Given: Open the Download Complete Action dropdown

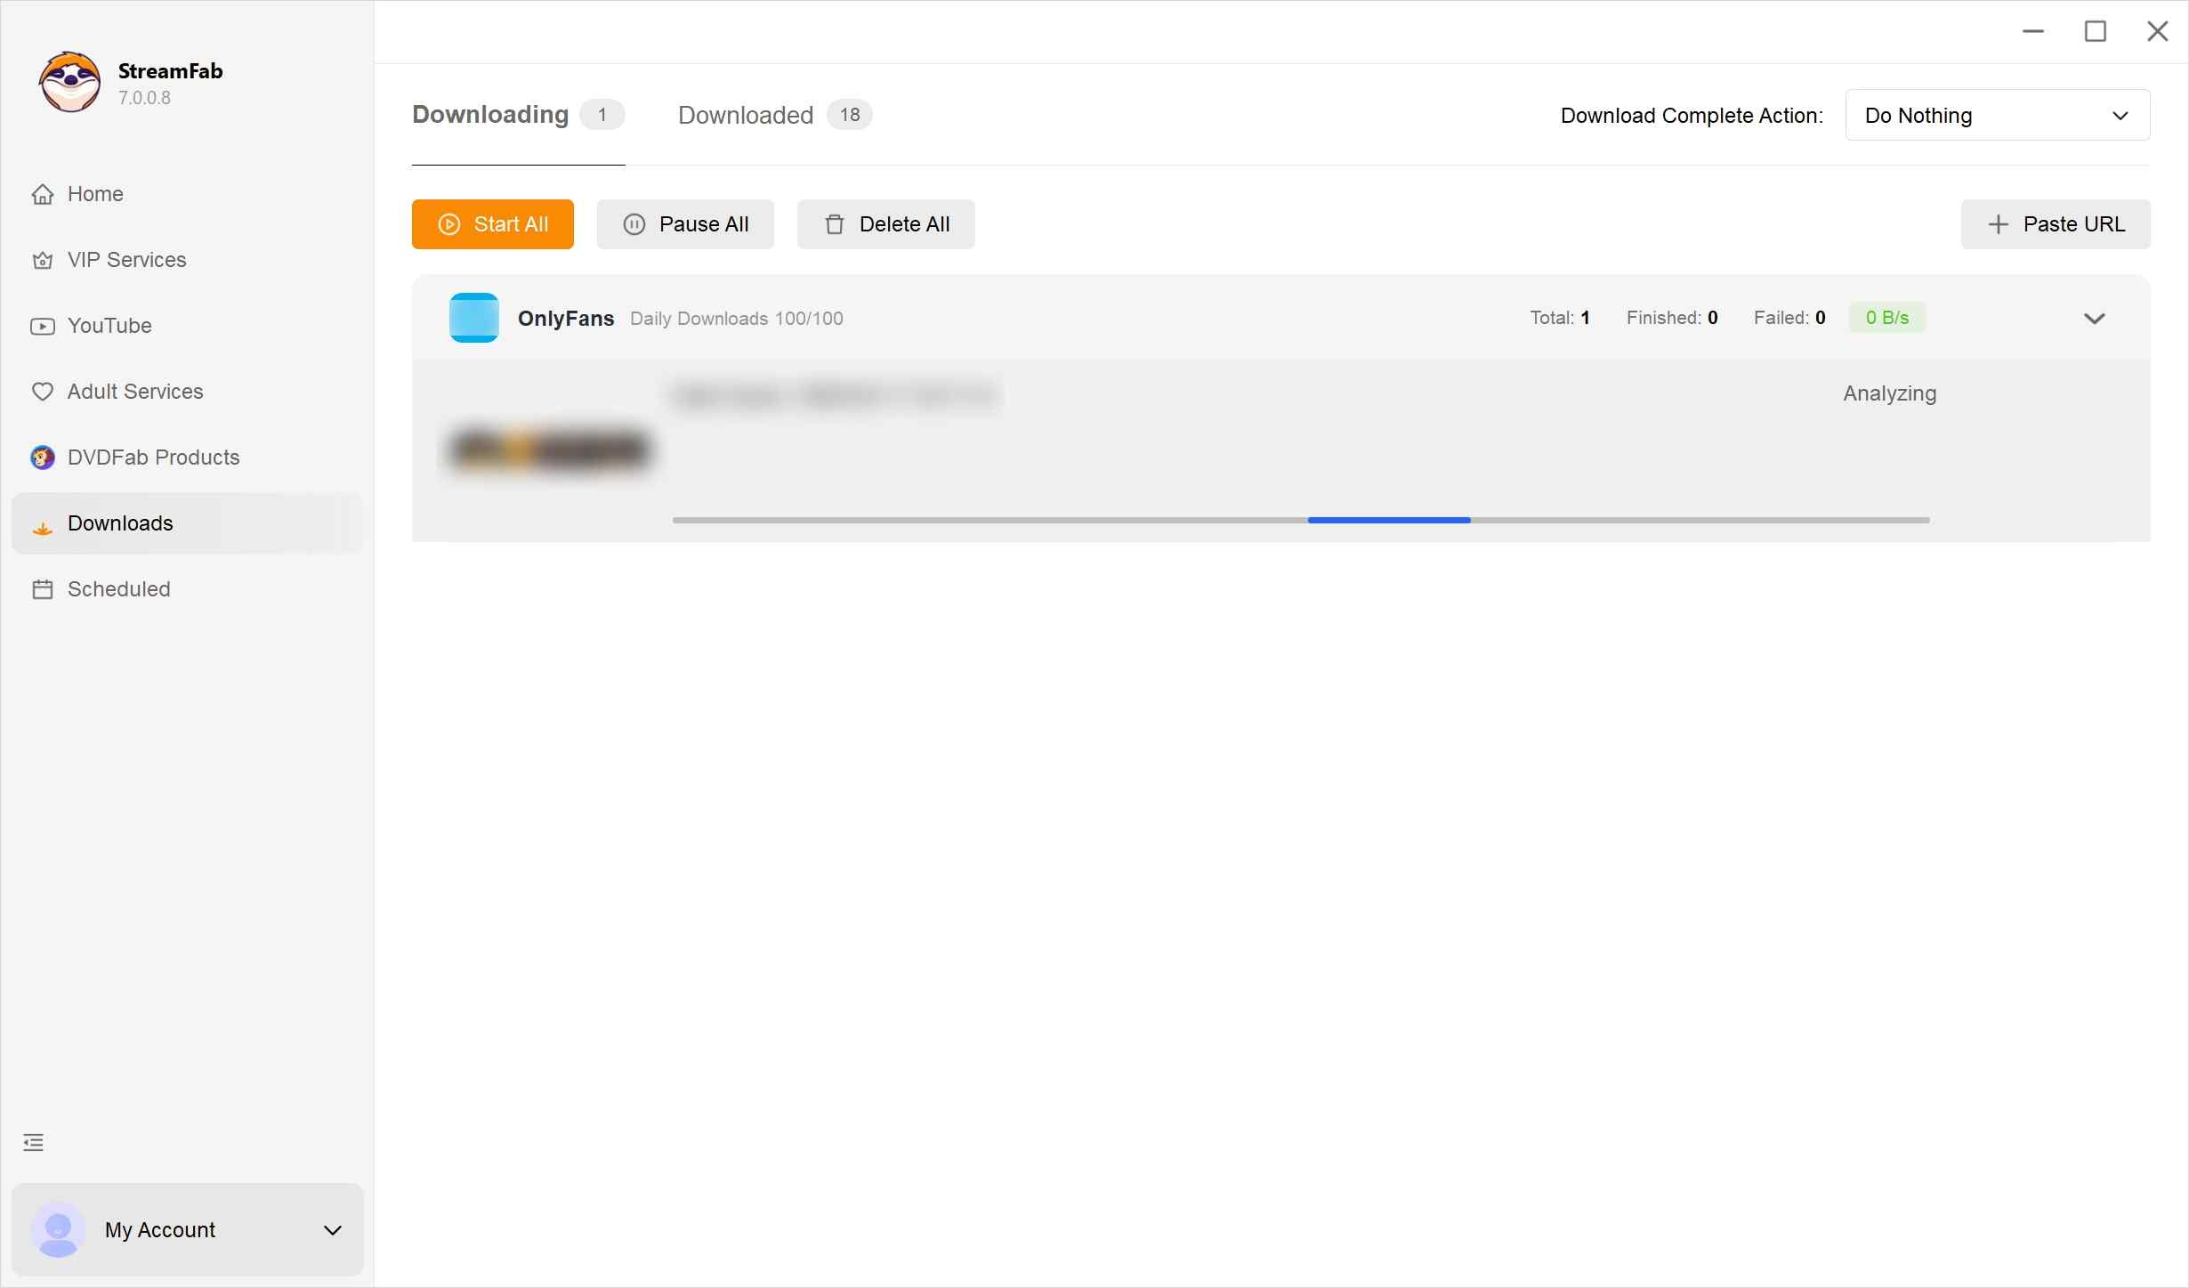Looking at the screenshot, I should (1998, 115).
